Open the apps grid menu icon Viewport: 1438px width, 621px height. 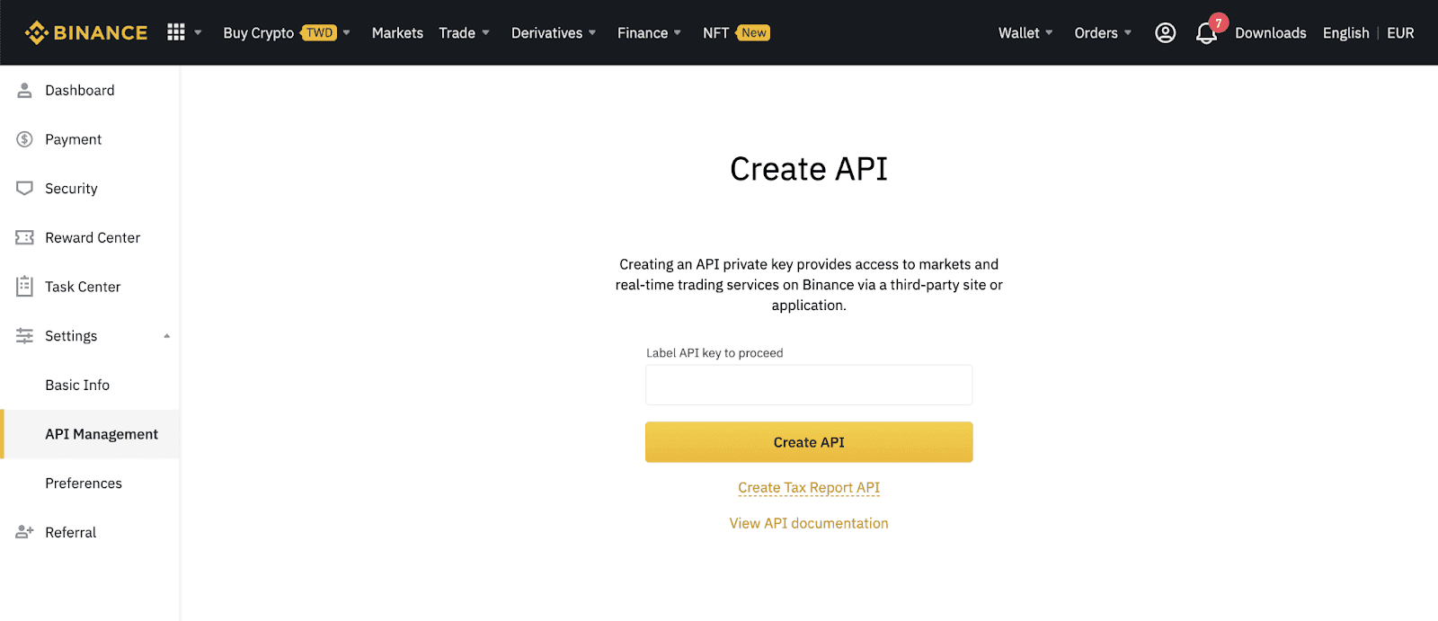click(176, 32)
